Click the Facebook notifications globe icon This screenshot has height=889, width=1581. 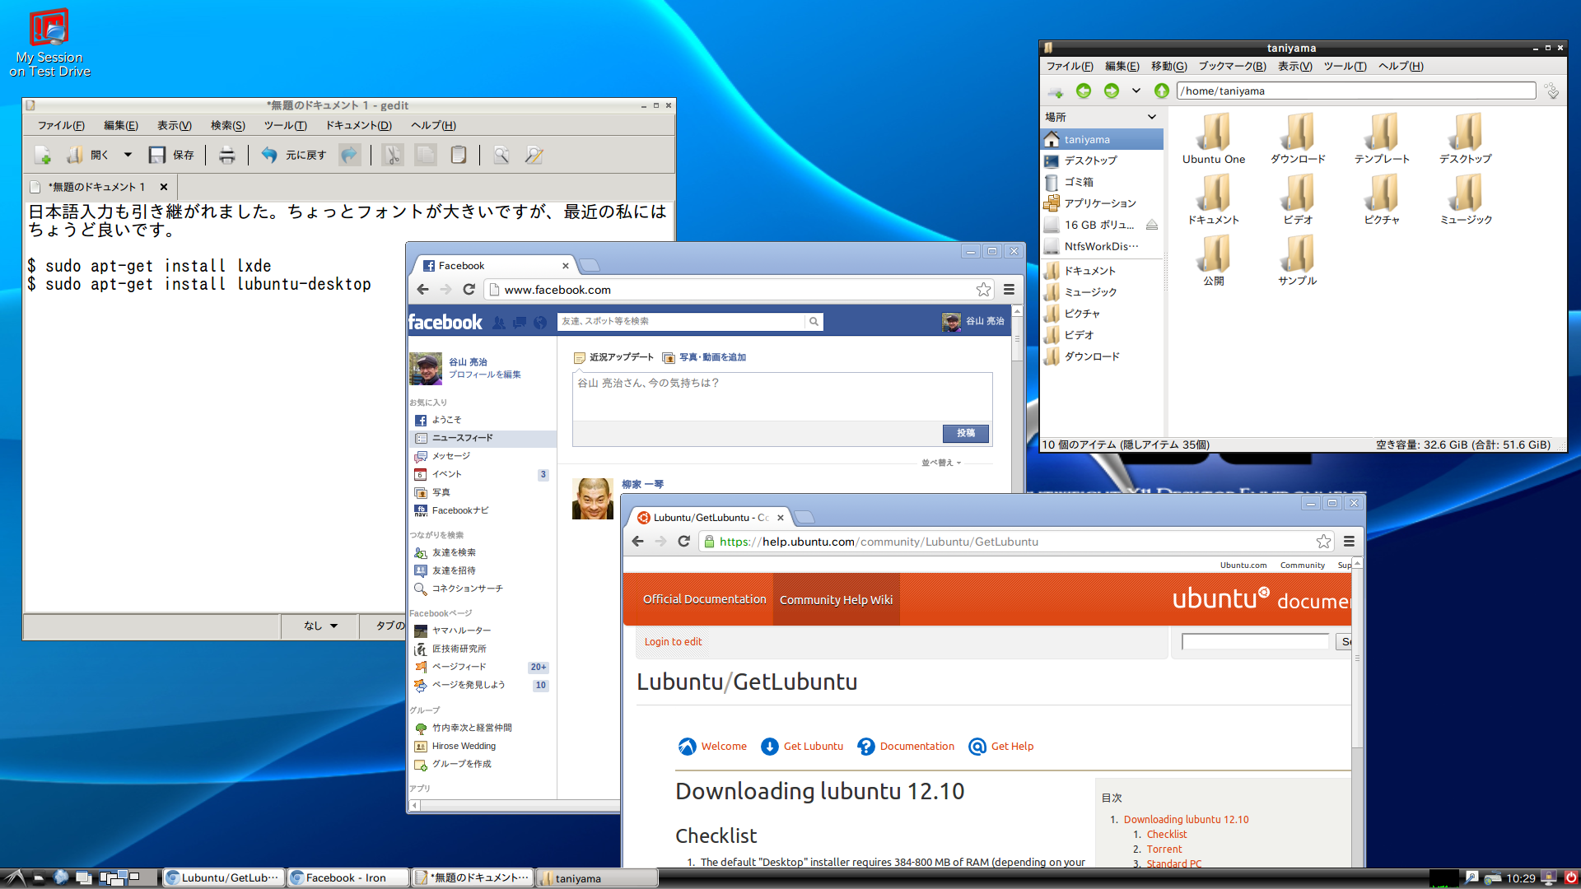(x=540, y=323)
